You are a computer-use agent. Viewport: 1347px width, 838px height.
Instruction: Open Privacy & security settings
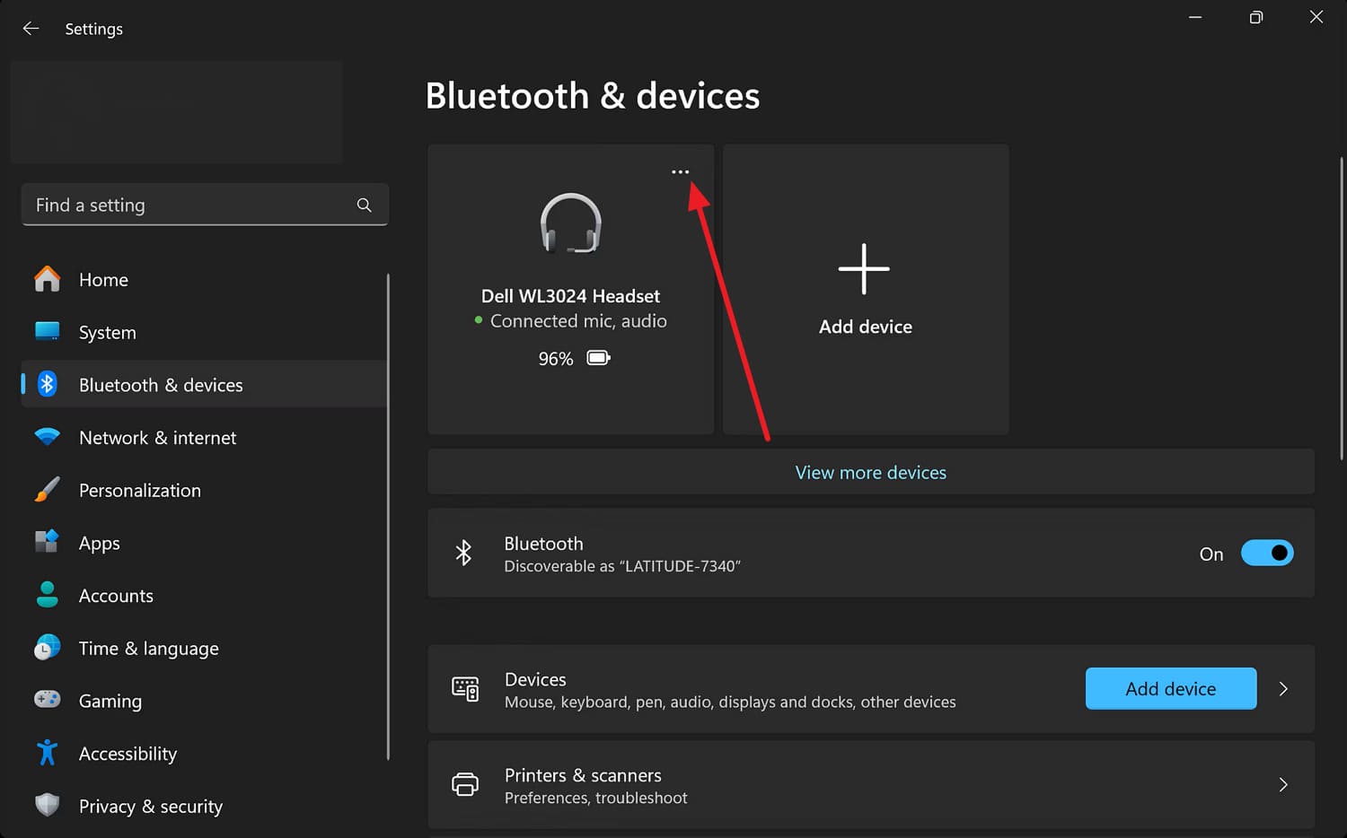point(205,806)
